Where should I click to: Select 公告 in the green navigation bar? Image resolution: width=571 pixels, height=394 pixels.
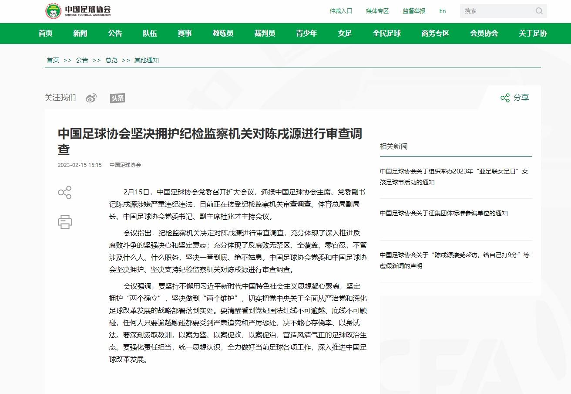coord(115,34)
